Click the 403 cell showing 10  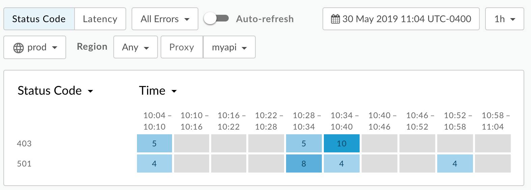(341, 143)
